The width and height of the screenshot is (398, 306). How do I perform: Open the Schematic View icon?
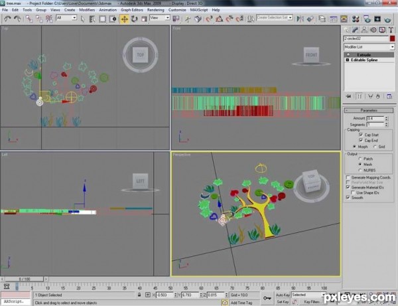pyautogui.click(x=344, y=19)
